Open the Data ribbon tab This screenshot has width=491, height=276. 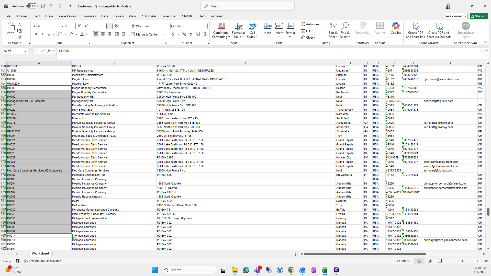[105, 16]
